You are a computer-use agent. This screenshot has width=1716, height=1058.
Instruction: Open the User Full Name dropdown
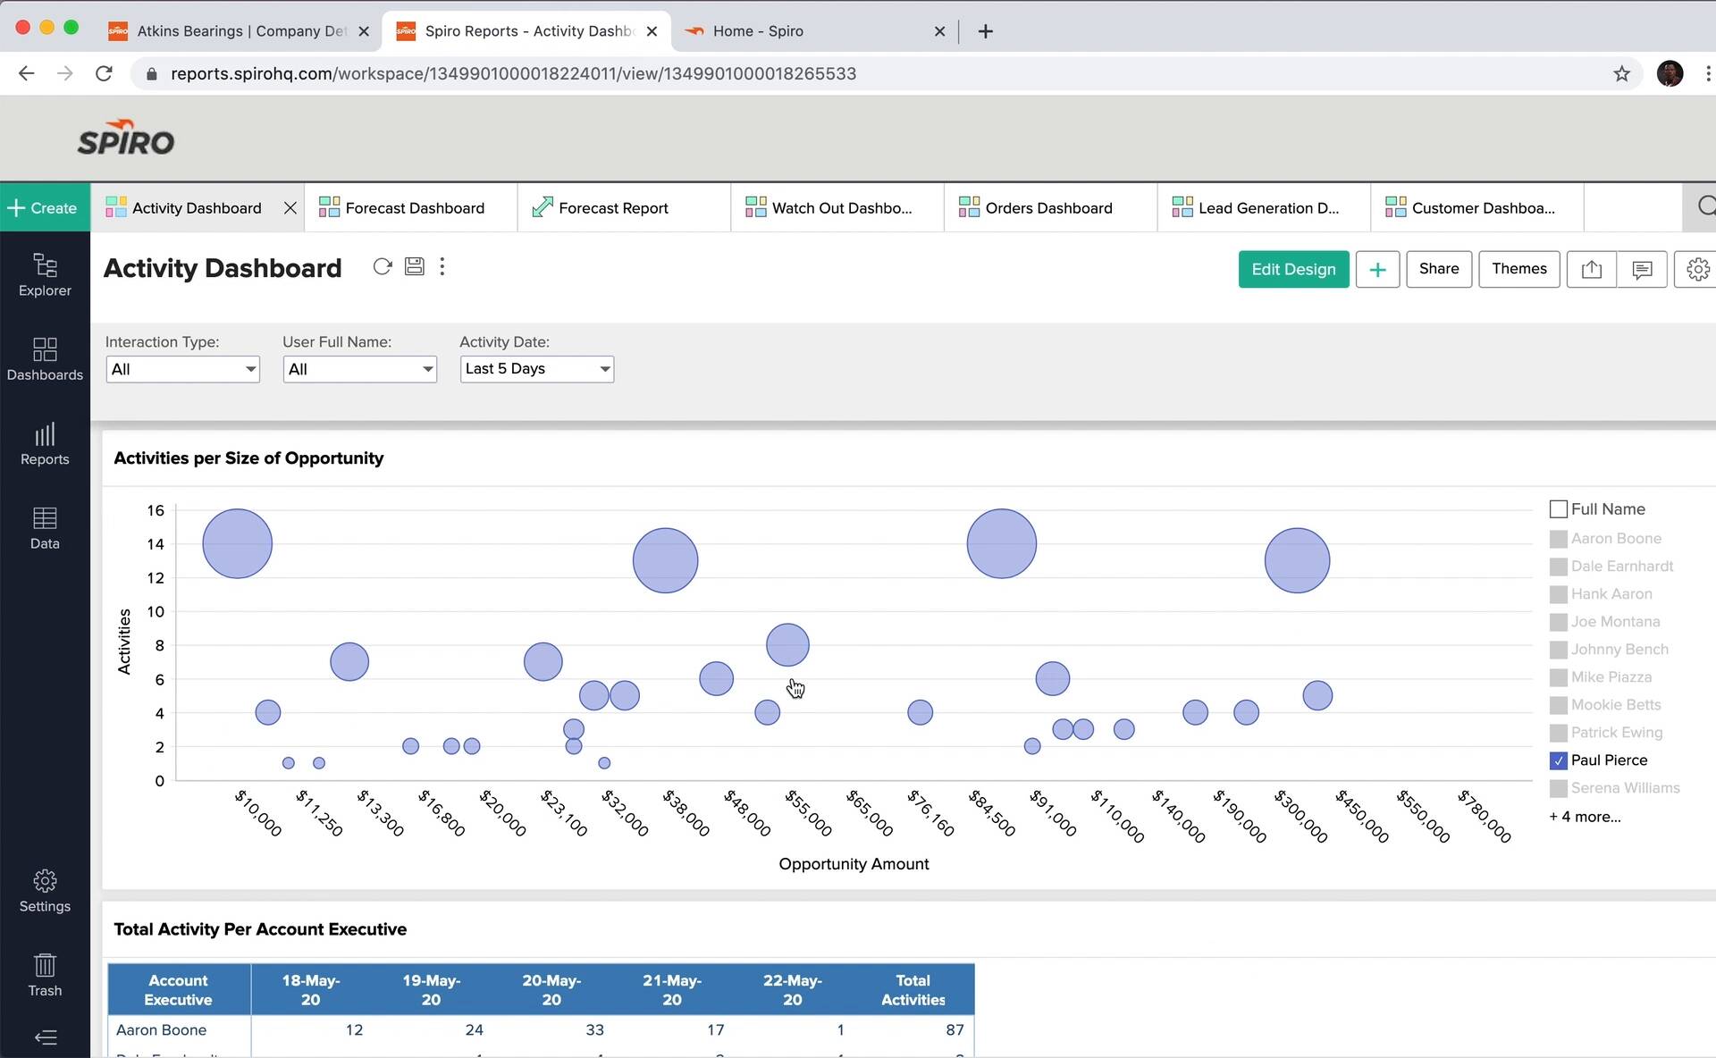pyautogui.click(x=359, y=369)
